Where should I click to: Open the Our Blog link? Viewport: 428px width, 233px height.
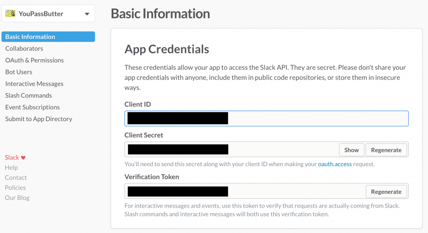[17, 198]
